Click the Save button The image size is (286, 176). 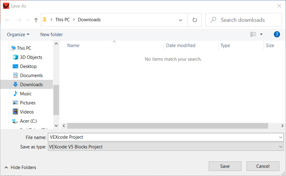pos(225,166)
